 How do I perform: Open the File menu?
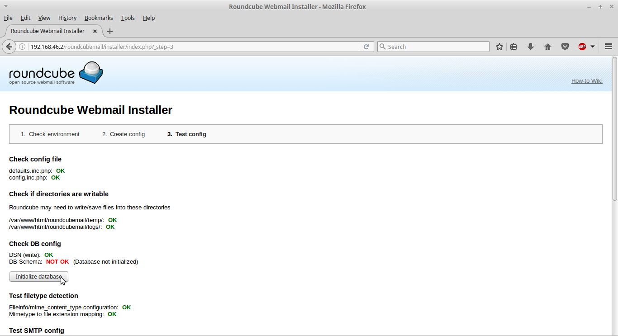[x=8, y=18]
